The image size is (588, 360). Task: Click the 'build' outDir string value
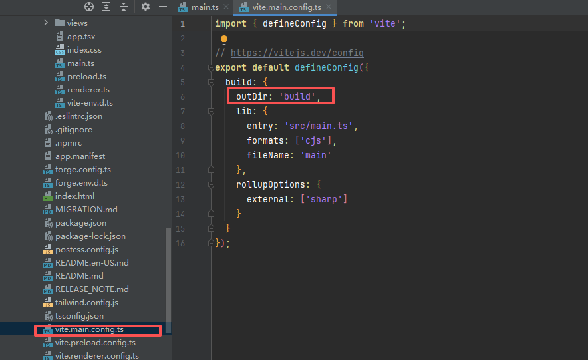pos(297,96)
